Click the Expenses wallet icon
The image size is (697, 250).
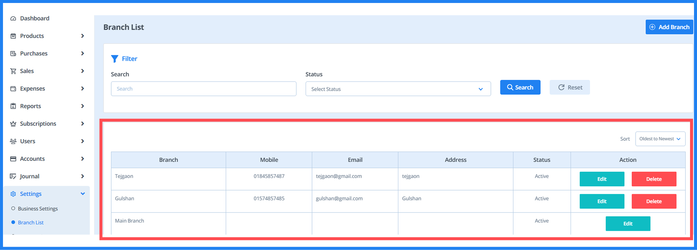click(13, 89)
